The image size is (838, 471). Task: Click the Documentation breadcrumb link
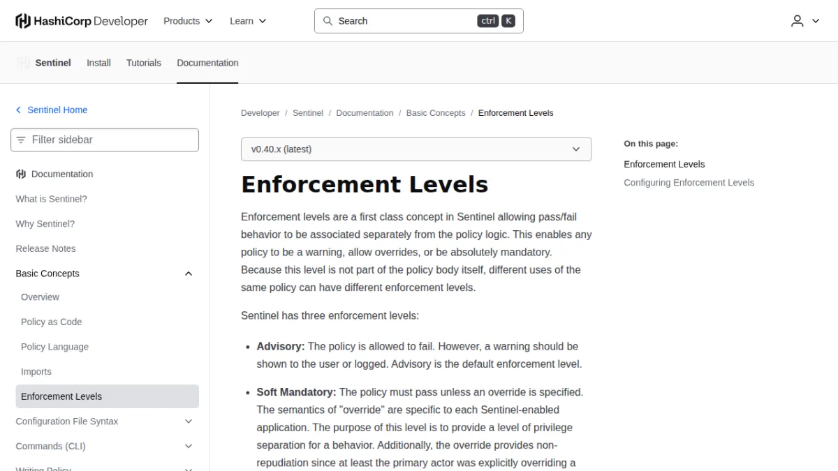click(365, 113)
